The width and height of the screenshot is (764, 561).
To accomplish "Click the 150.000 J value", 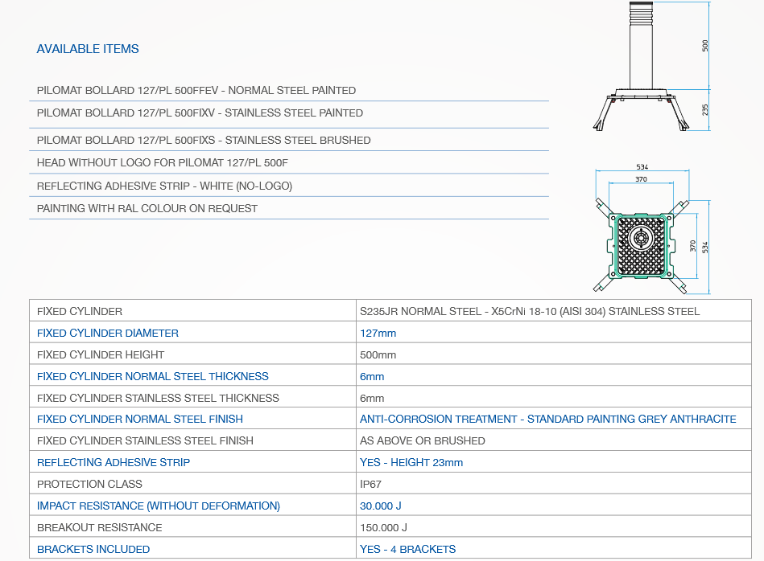I will coord(383,527).
